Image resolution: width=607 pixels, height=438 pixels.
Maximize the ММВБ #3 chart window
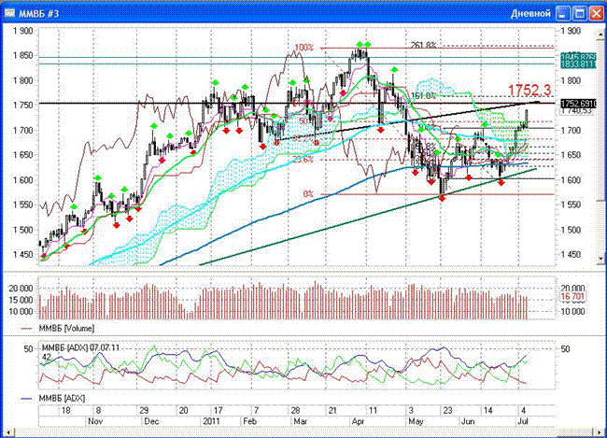click(580, 14)
